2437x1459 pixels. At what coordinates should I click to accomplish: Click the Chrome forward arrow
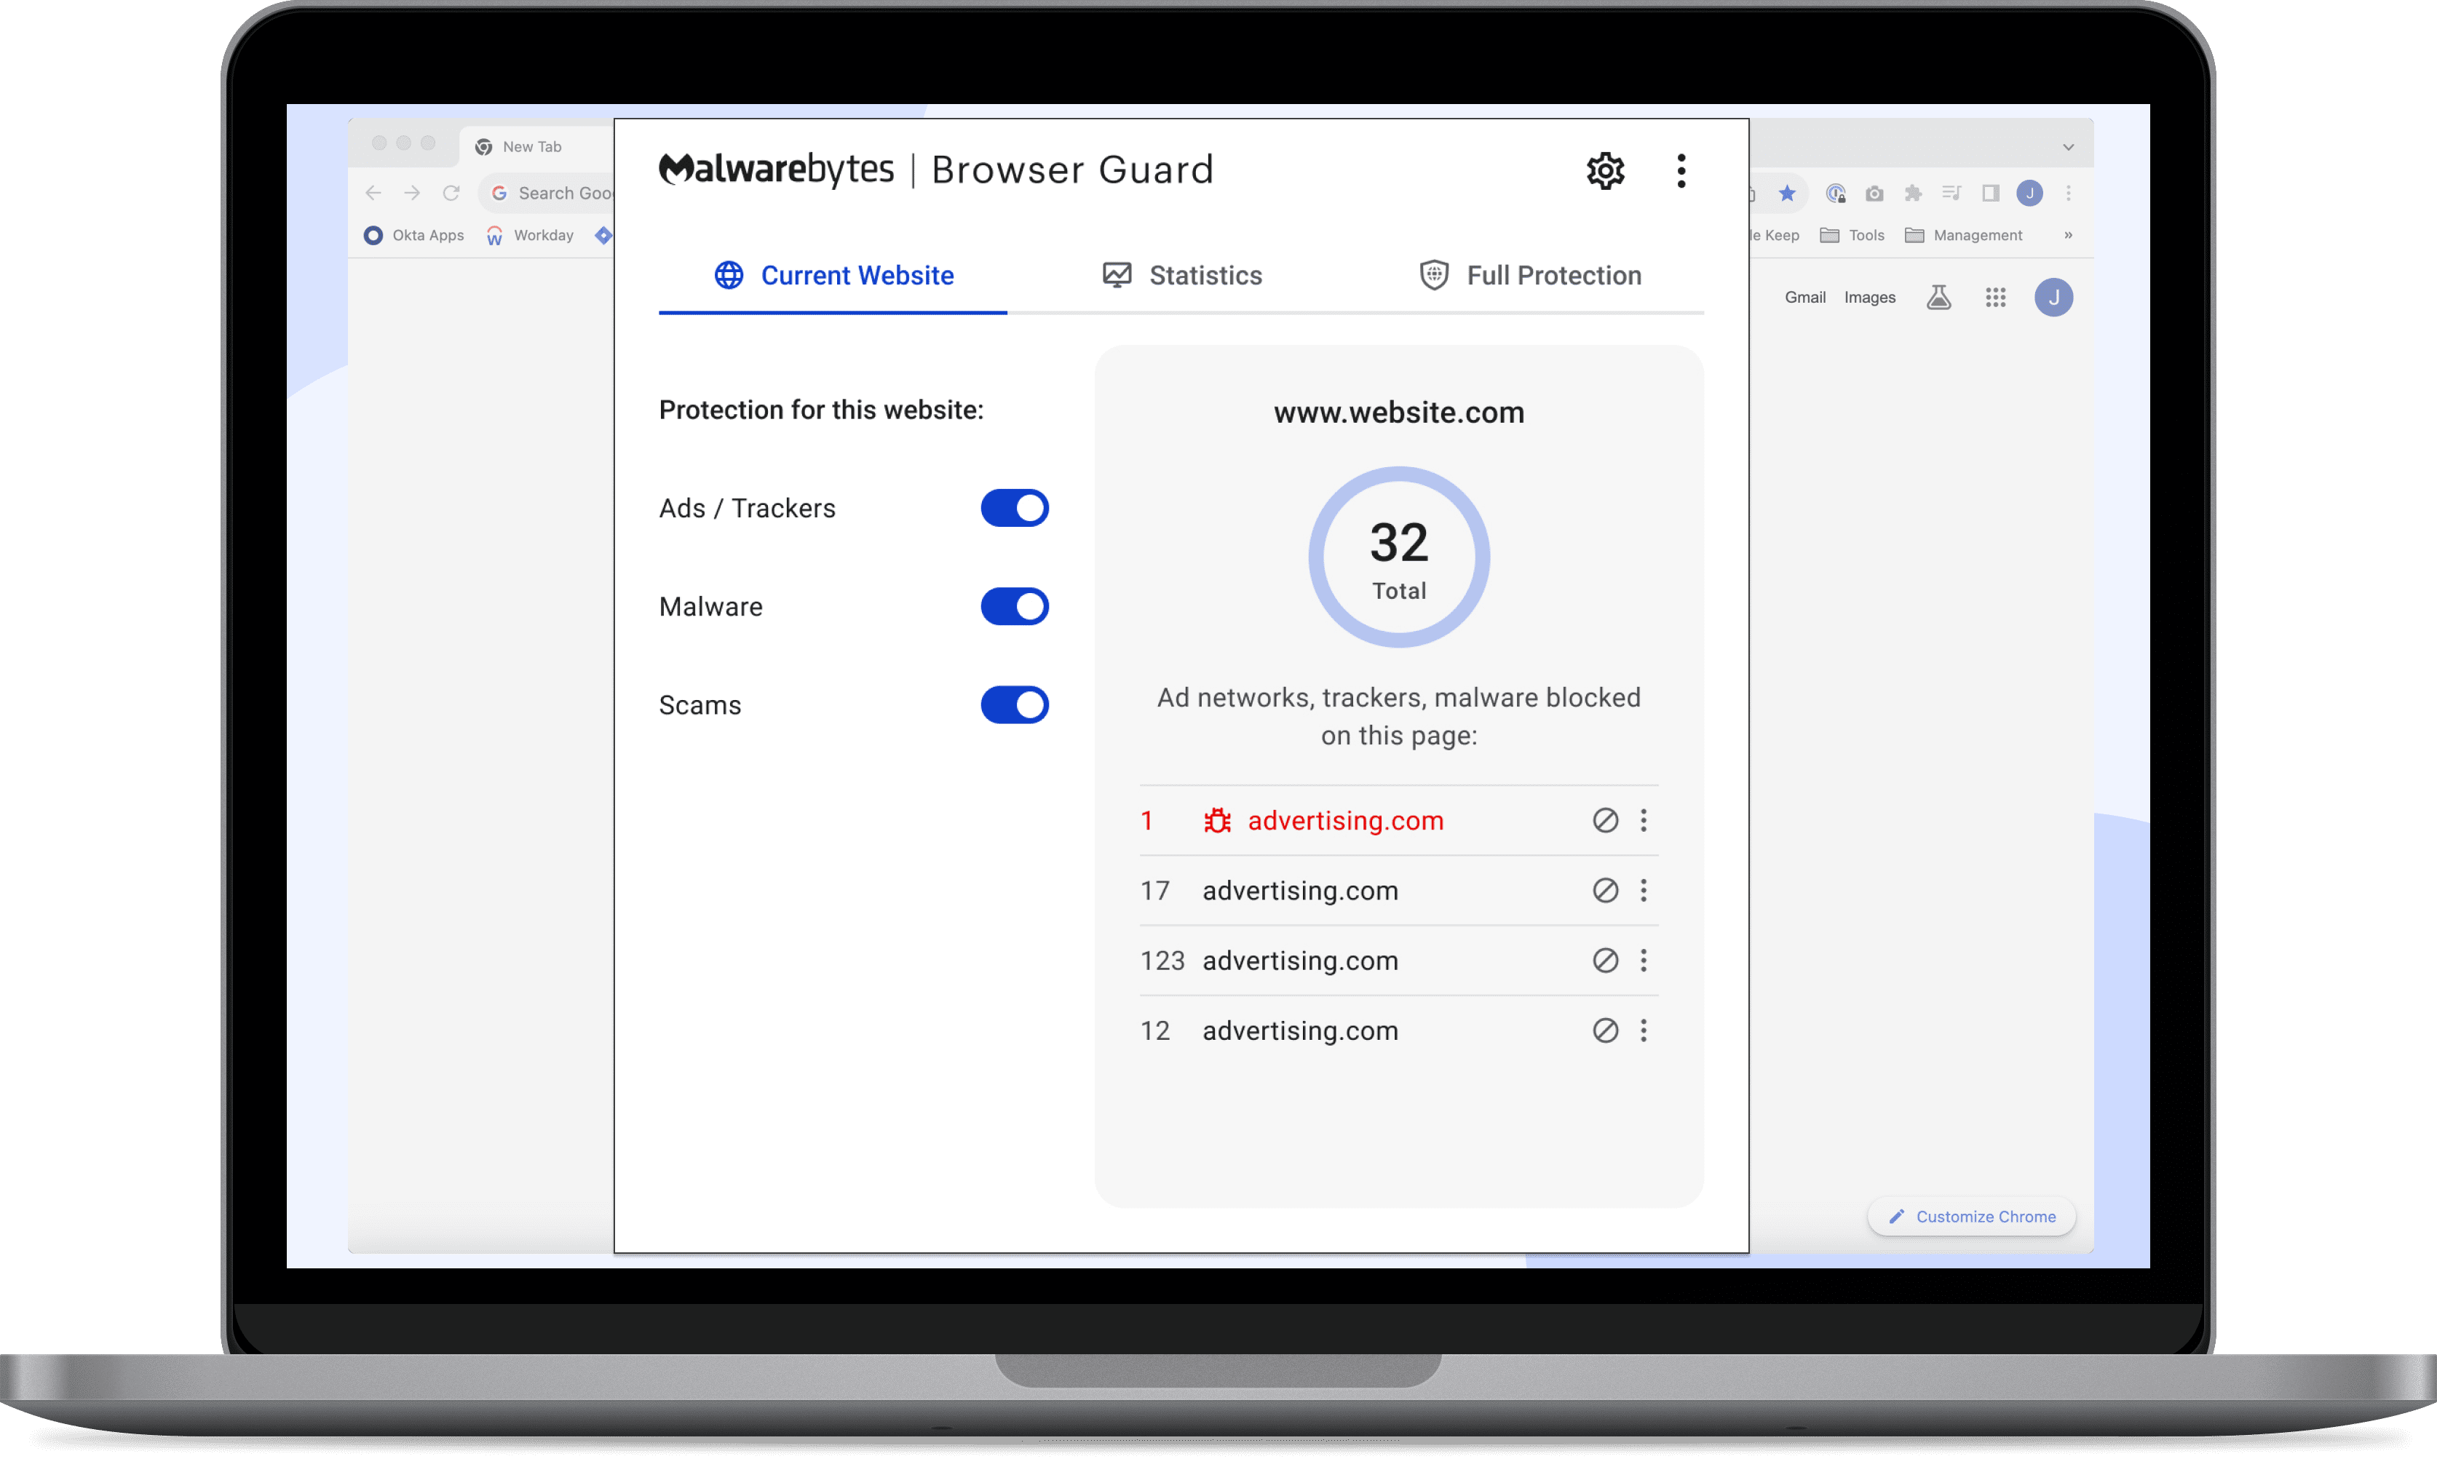pyautogui.click(x=412, y=194)
